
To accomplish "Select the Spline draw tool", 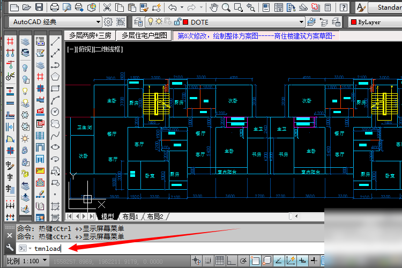I will (x=55, y=136).
